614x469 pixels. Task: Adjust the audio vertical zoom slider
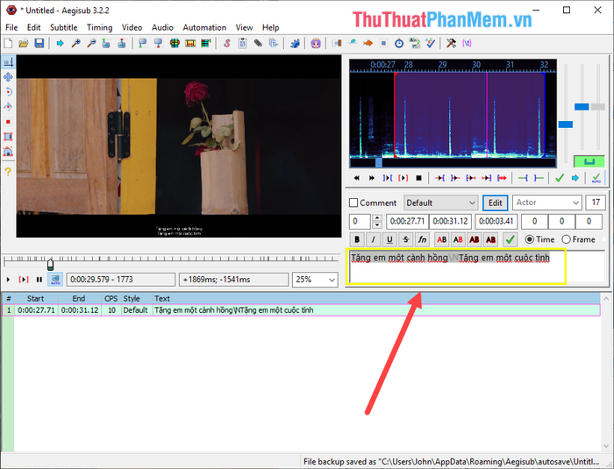[x=582, y=106]
